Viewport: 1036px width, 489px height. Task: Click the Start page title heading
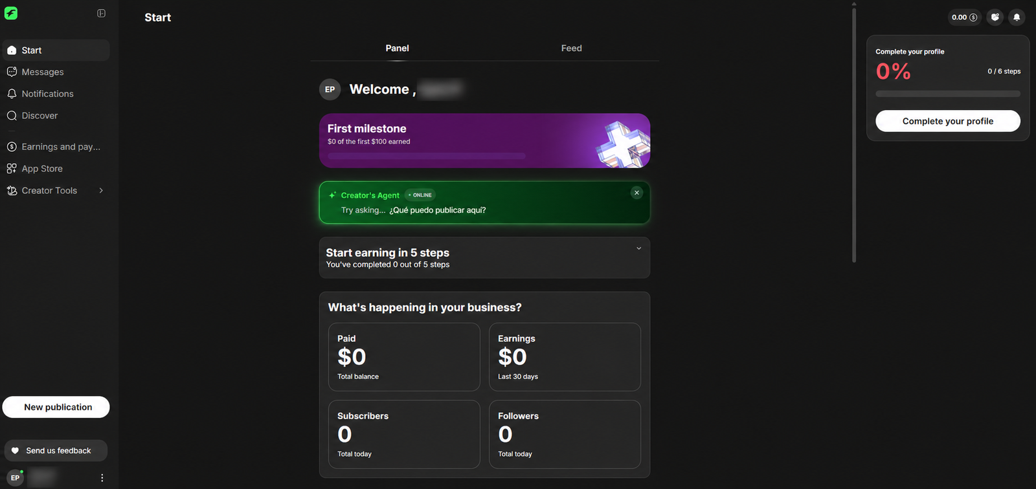[158, 17]
